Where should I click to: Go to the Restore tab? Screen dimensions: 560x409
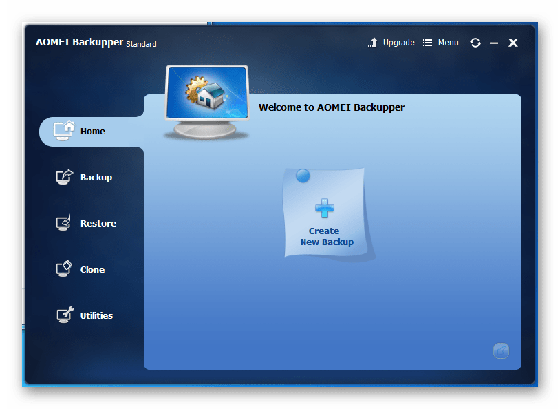(98, 224)
